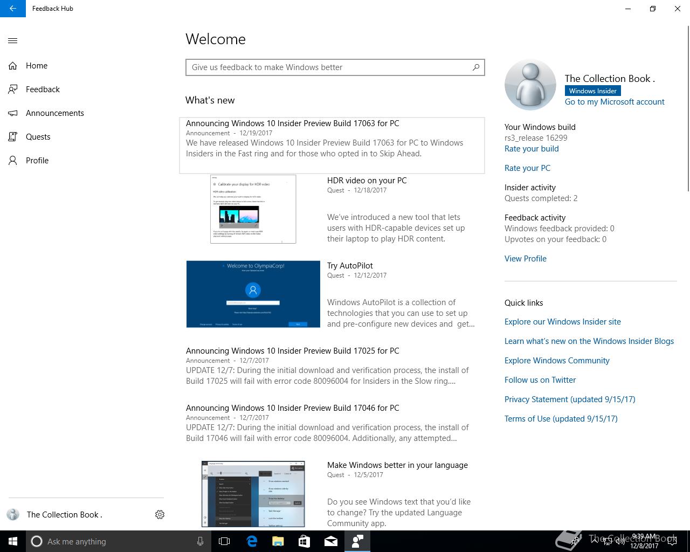Launch Microsoft Edge from taskbar
Screen dimensions: 690x552
pyautogui.click(x=252, y=541)
